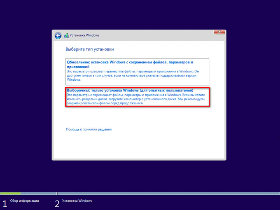The width and height of the screenshot is (280, 210).
Task: Click the Установка Windows title text
Action: 84,35
